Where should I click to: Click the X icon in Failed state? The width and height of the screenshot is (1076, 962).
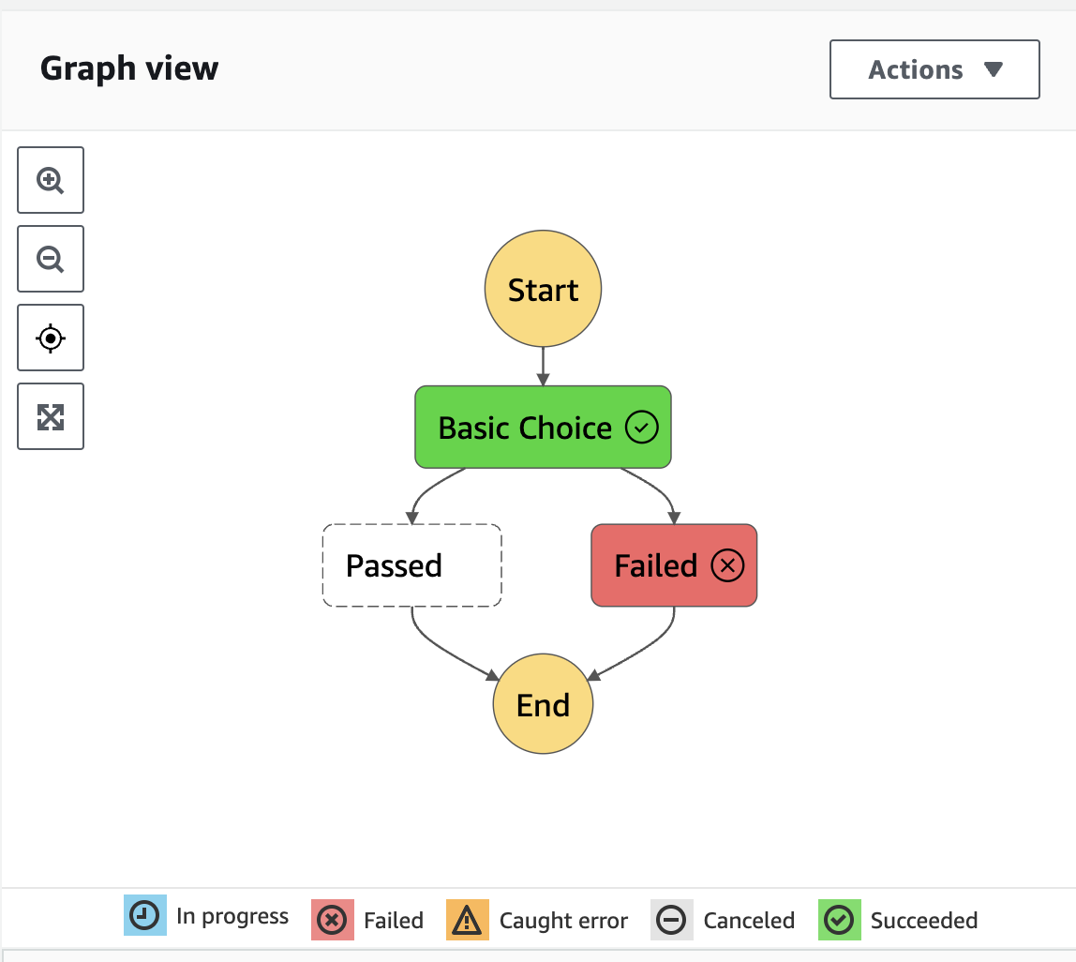point(727,565)
